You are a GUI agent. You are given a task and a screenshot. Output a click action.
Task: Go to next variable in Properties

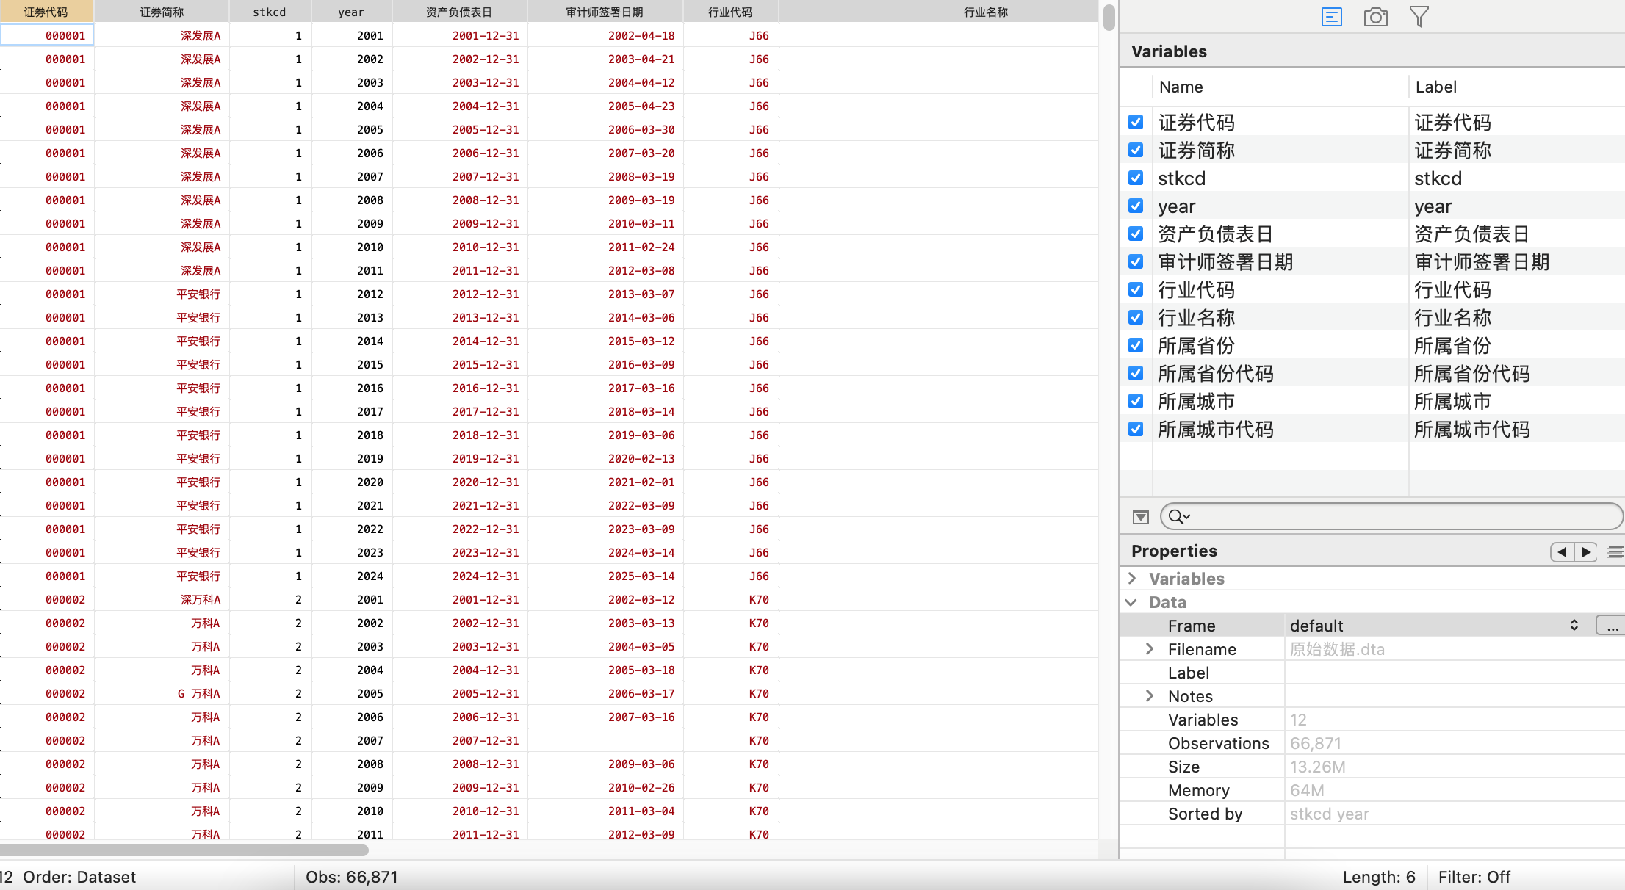(1586, 551)
